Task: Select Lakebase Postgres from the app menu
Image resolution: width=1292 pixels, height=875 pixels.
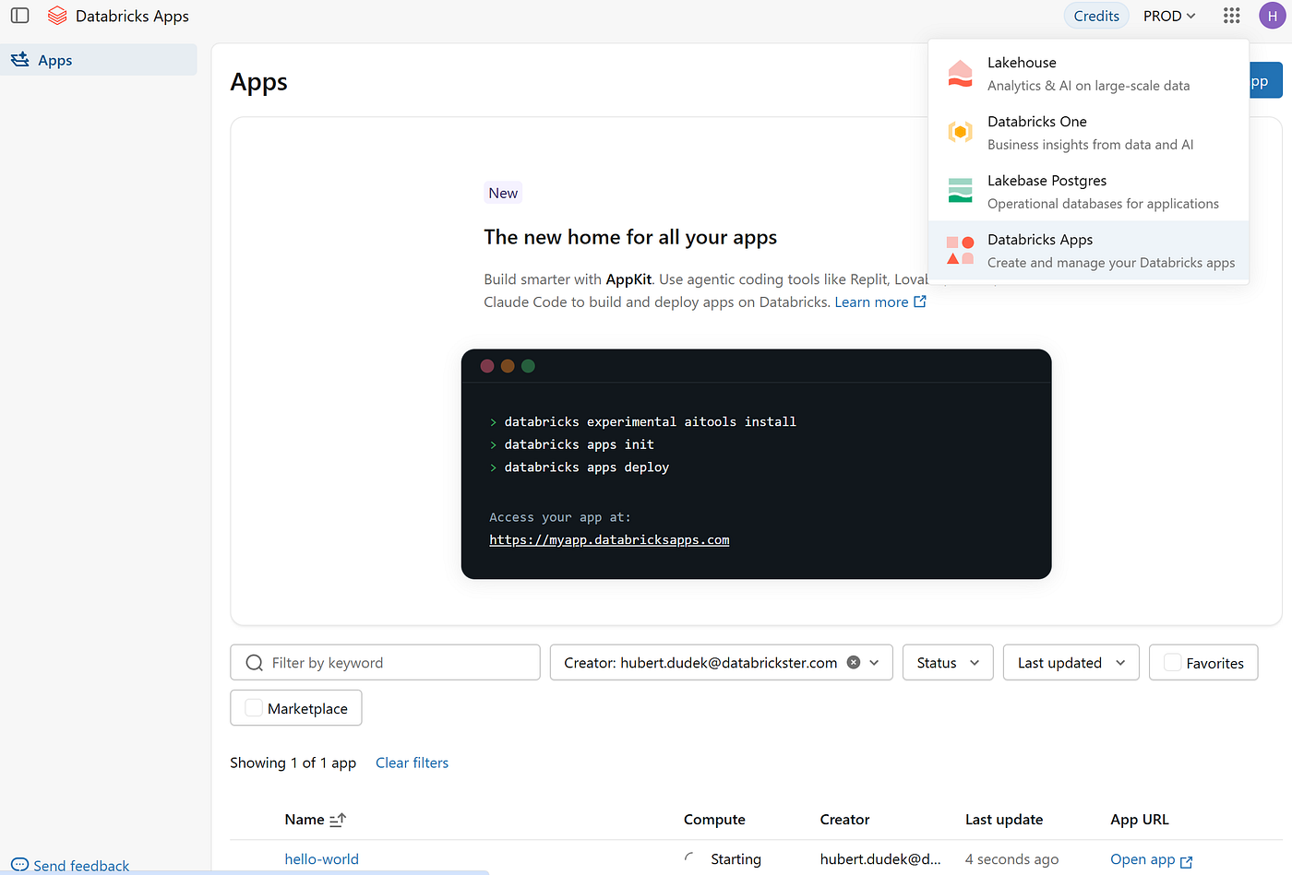Action: click(x=1088, y=192)
